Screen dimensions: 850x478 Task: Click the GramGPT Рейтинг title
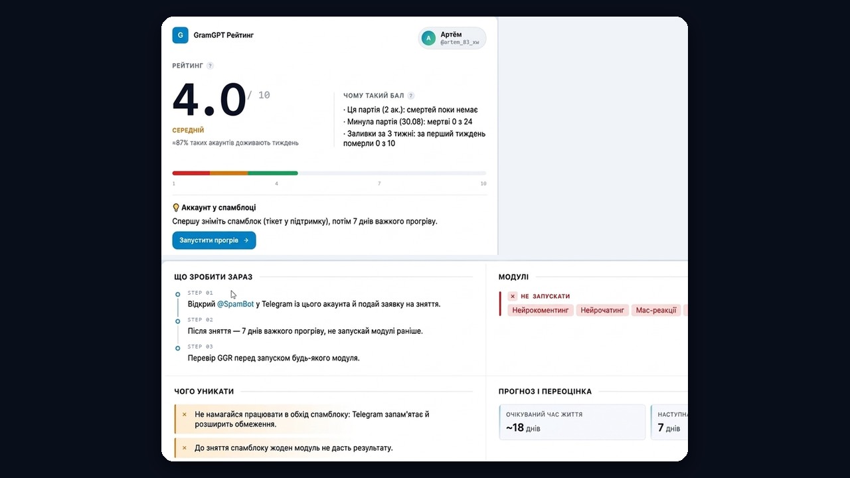(224, 35)
